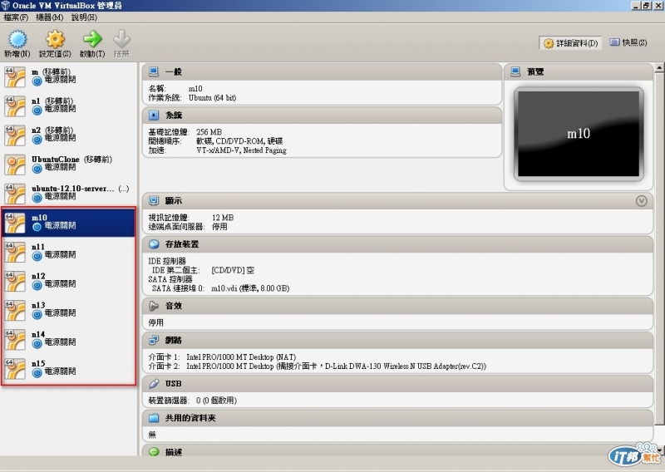The height and width of the screenshot is (472, 665).
Task: Click the Ubuntu OS icon beside UbuntuClone
Action: point(15,165)
